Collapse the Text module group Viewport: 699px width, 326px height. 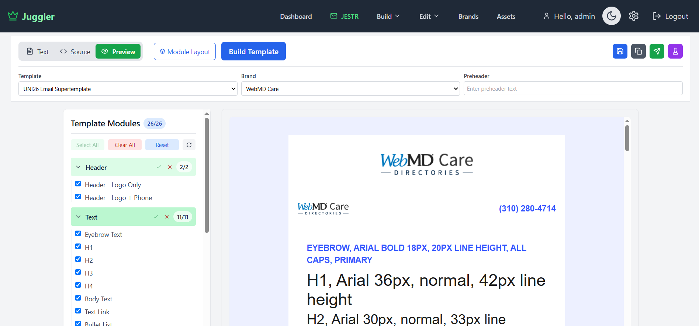tap(78, 217)
